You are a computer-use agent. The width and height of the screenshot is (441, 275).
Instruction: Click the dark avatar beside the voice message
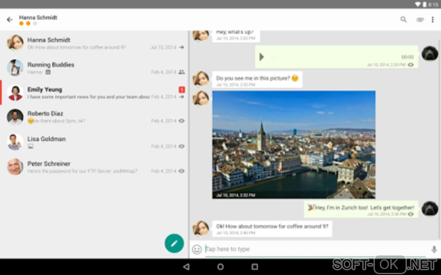click(x=430, y=53)
